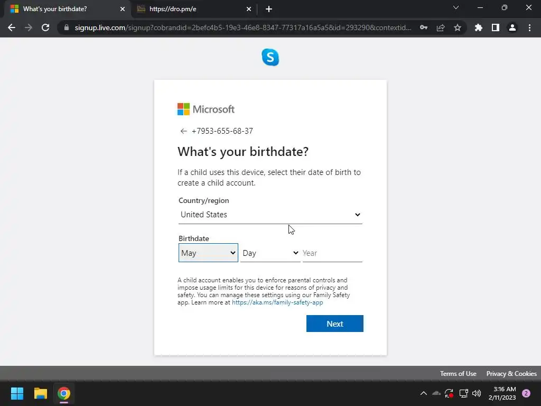Viewport: 541px width, 406px height.
Task: Open the birth month dropdown showing May
Action: point(208,253)
